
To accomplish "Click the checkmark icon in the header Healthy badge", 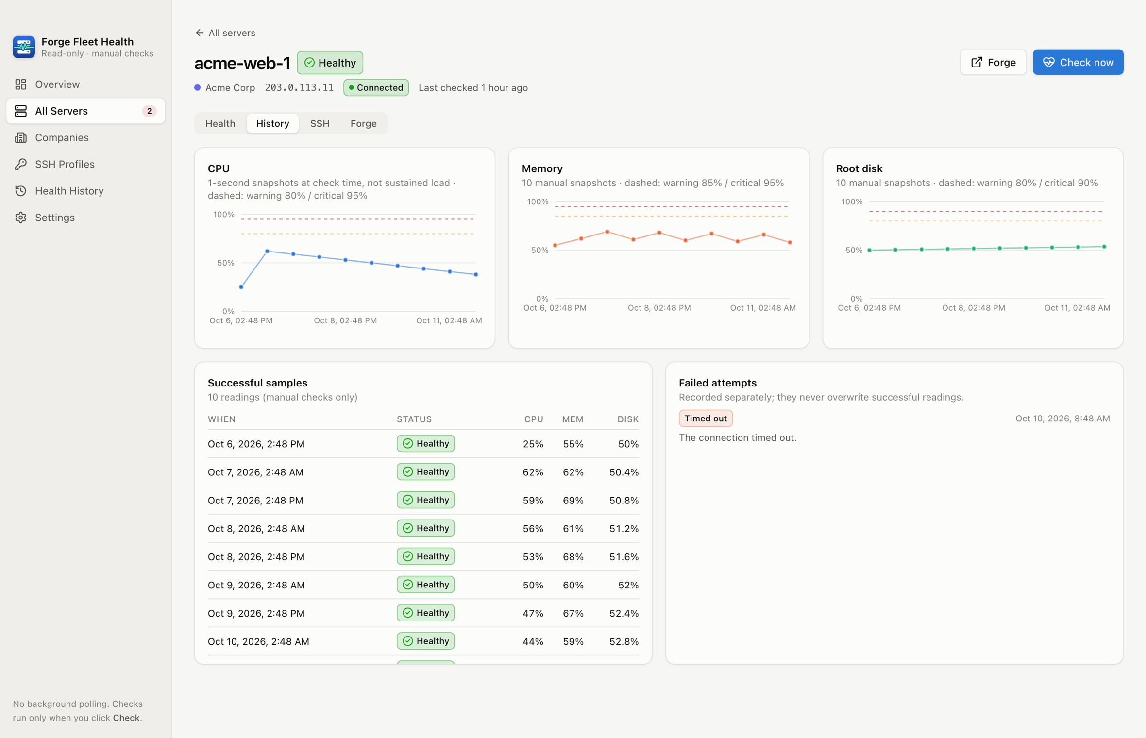I will 309,63.
